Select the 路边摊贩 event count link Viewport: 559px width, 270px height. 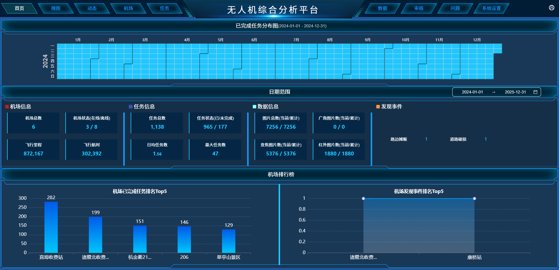[x=426, y=139]
